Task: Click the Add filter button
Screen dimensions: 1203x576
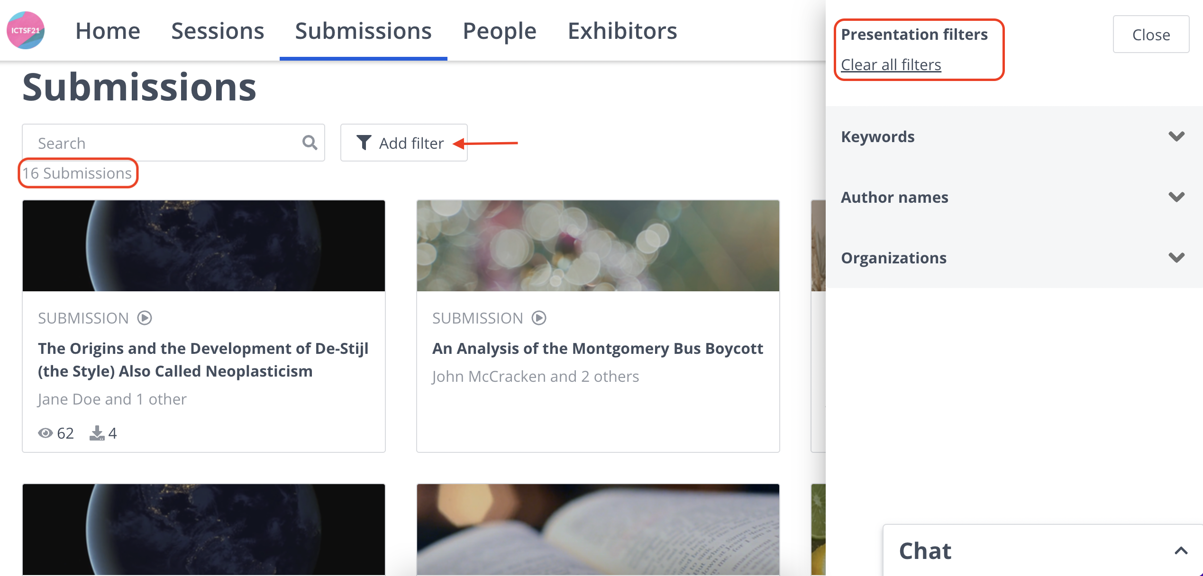Action: pos(404,143)
